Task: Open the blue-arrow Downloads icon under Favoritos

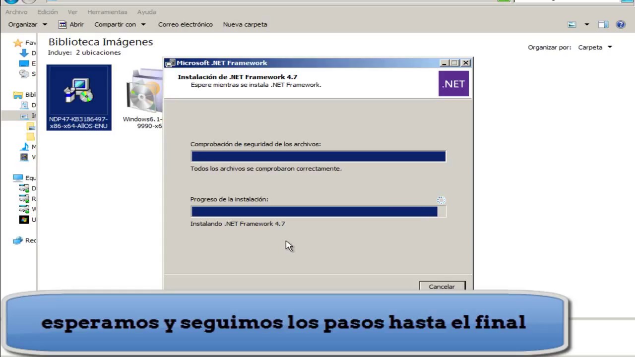Action: pos(24,53)
